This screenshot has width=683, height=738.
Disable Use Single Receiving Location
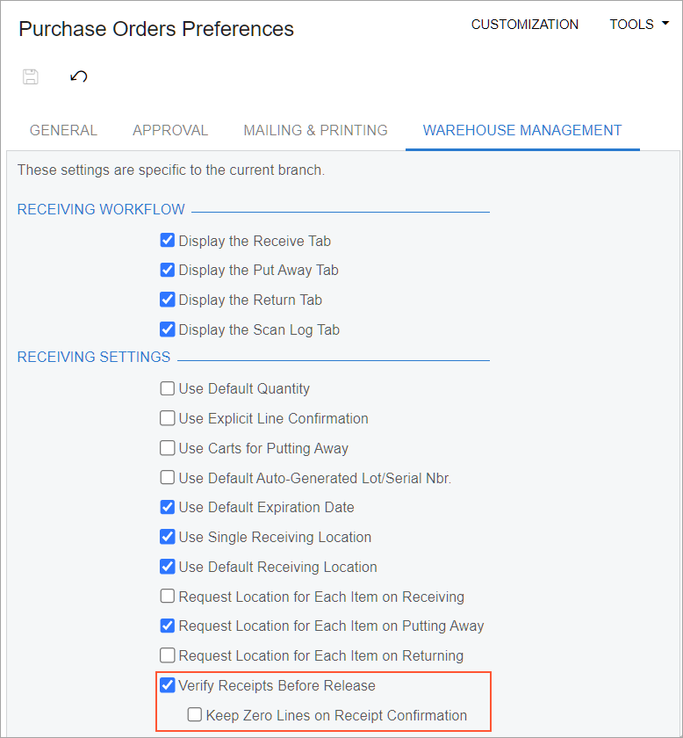168,537
